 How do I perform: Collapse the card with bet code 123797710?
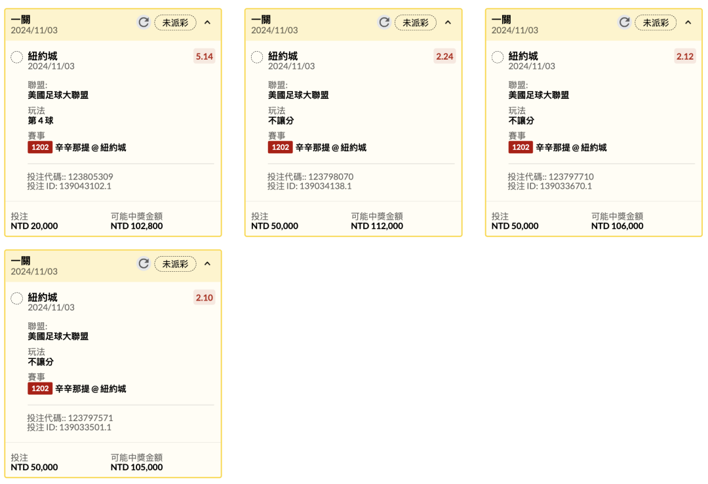[x=688, y=22]
